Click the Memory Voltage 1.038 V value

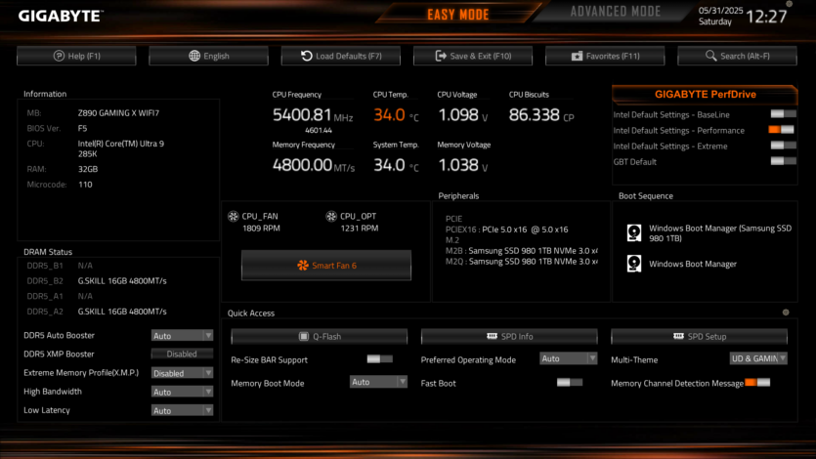pyautogui.click(x=462, y=165)
